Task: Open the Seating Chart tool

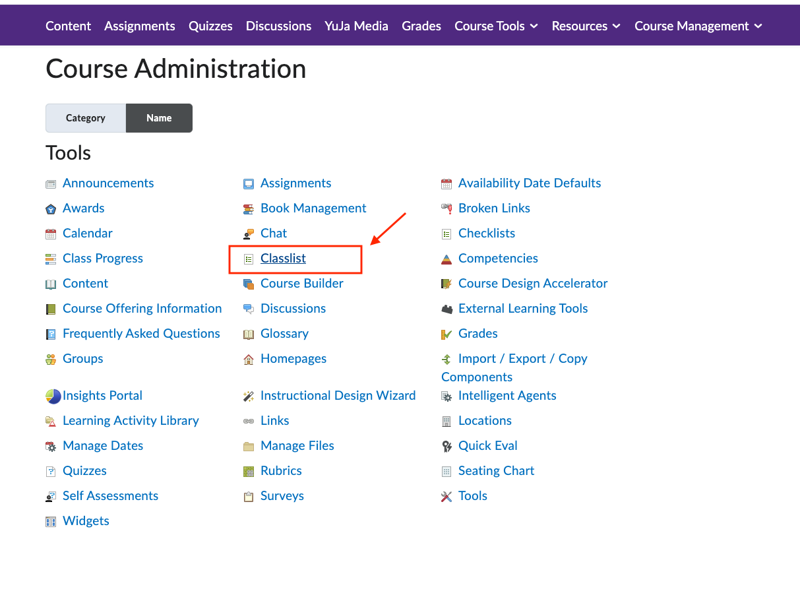Action: (x=496, y=471)
